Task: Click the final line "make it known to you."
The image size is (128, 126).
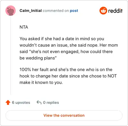Action: (x=41, y=82)
